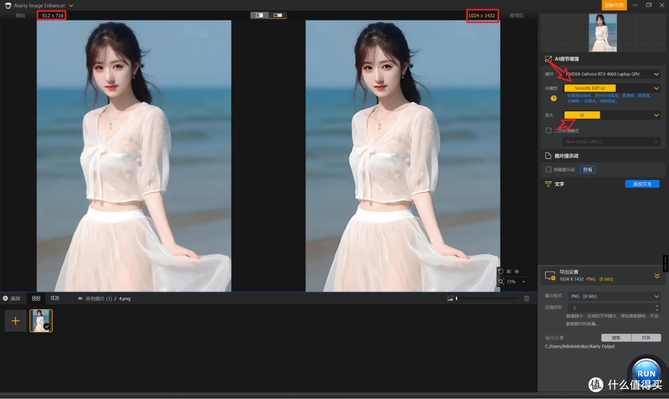Click the thumbnail size picture icon
The image size is (669, 399).
450,298
